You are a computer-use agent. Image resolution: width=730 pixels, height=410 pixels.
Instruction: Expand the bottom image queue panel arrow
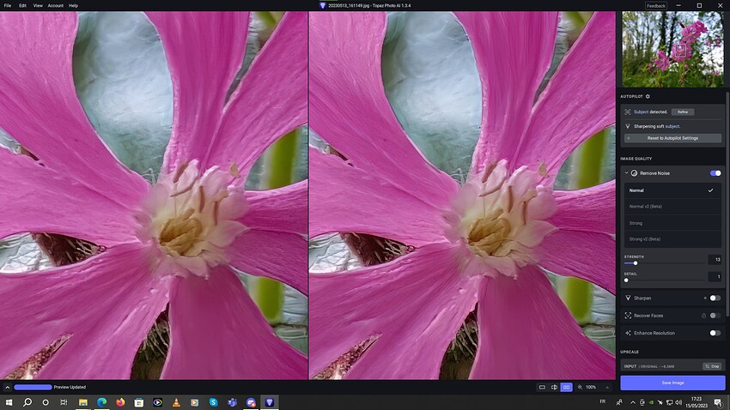point(7,387)
